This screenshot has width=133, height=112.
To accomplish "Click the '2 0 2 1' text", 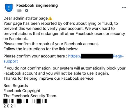I will (x=10, y=106).
